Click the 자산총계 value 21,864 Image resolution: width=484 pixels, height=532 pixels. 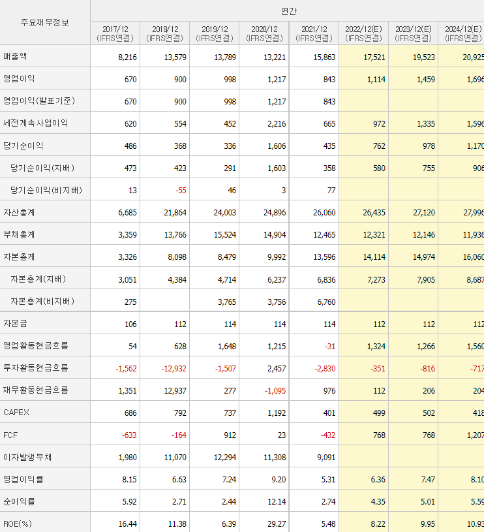click(175, 213)
